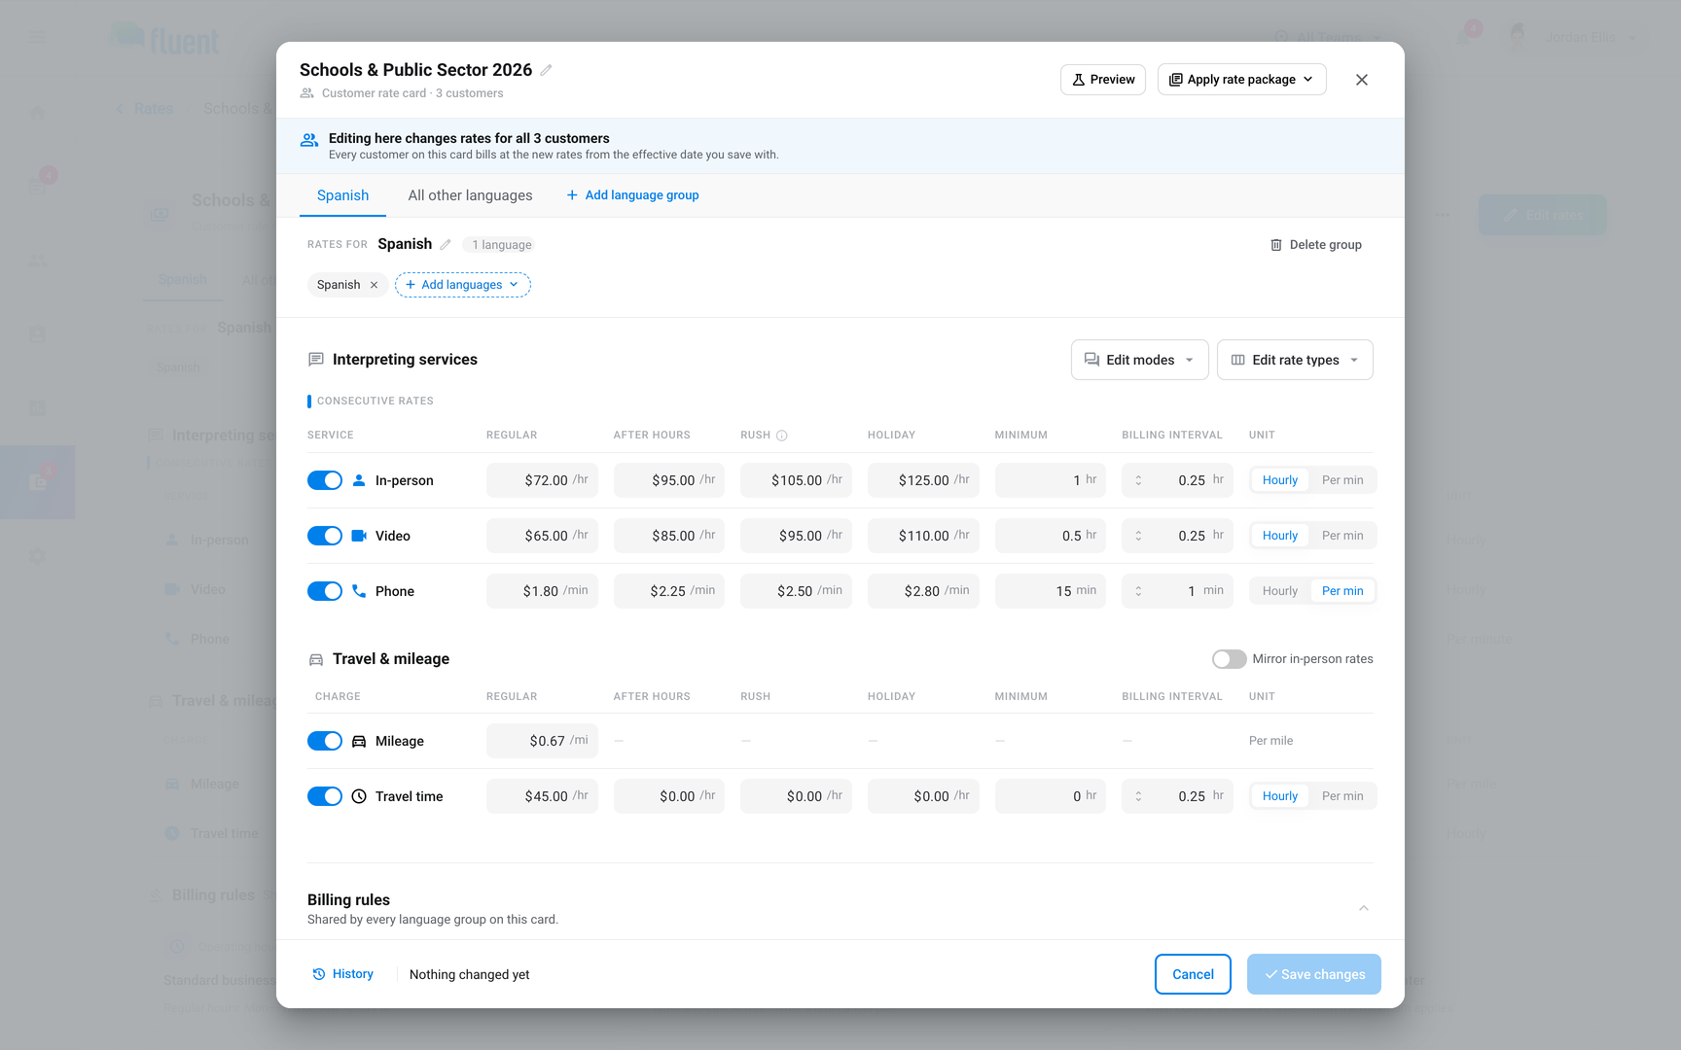
Task: Click the Video service camera icon
Action: click(x=359, y=536)
